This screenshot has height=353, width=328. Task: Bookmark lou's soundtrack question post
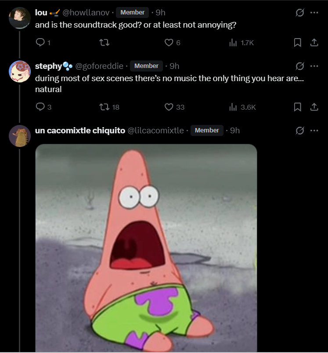coord(298,43)
